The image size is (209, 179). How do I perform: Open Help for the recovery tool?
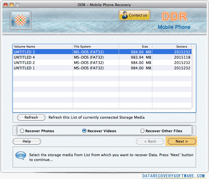pos(27,142)
